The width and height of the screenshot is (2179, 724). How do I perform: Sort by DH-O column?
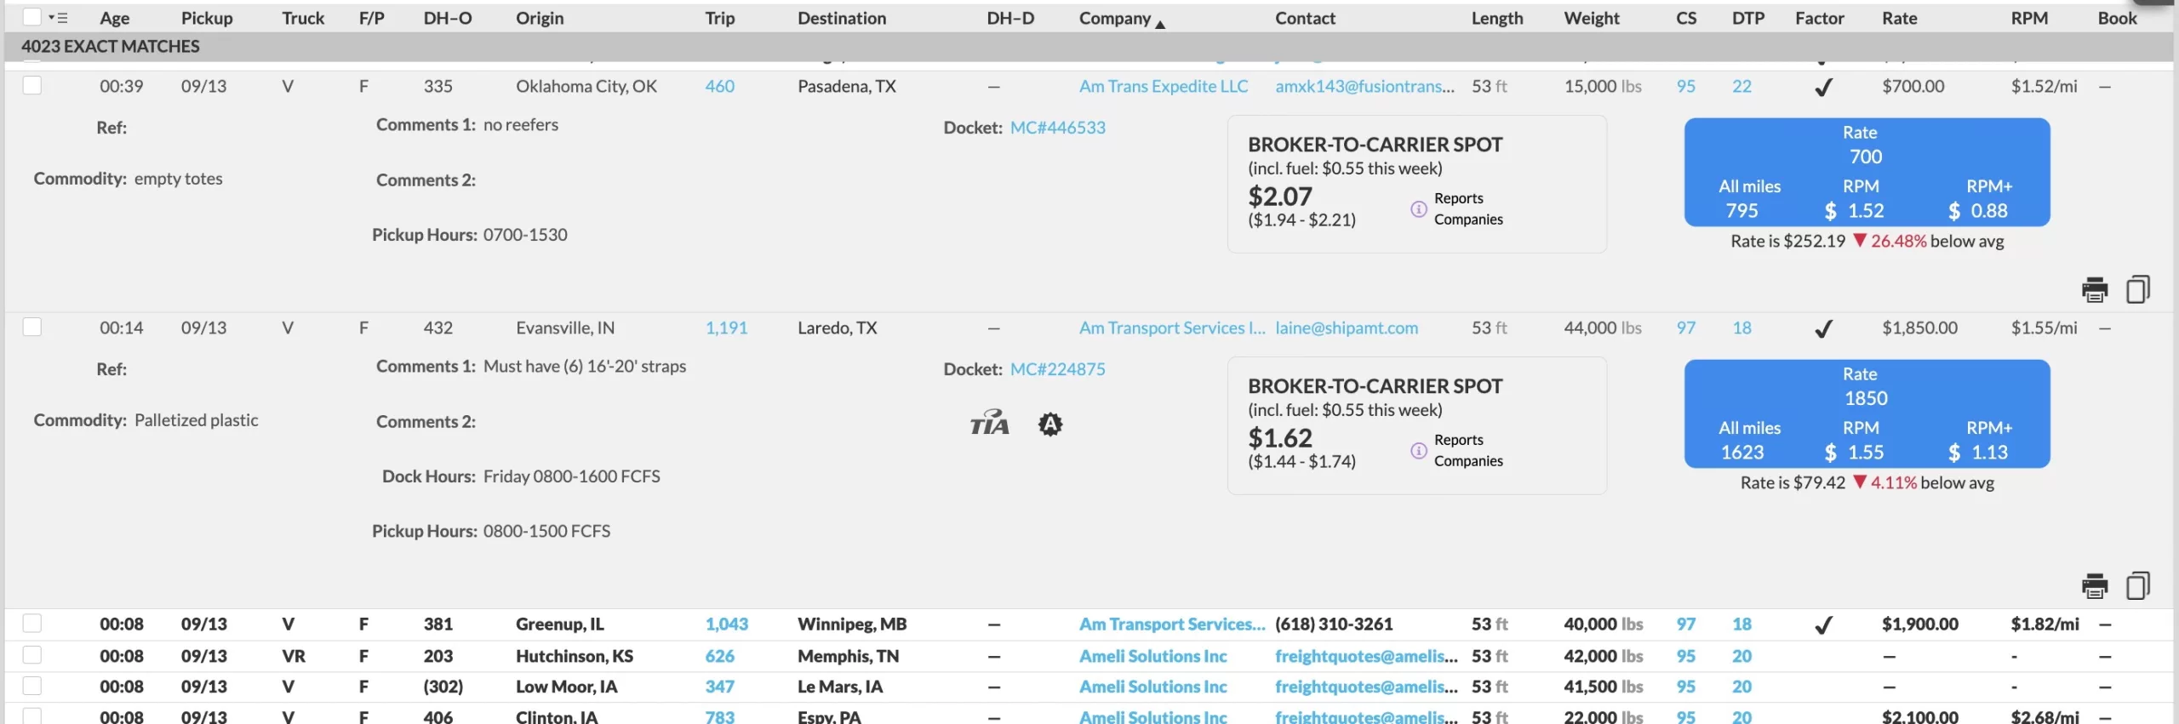coord(448,18)
